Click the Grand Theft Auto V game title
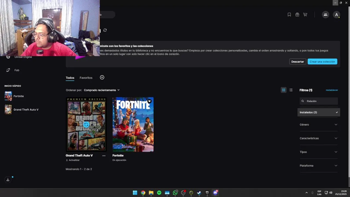Viewport: 350px width, 197px height. coord(79,155)
